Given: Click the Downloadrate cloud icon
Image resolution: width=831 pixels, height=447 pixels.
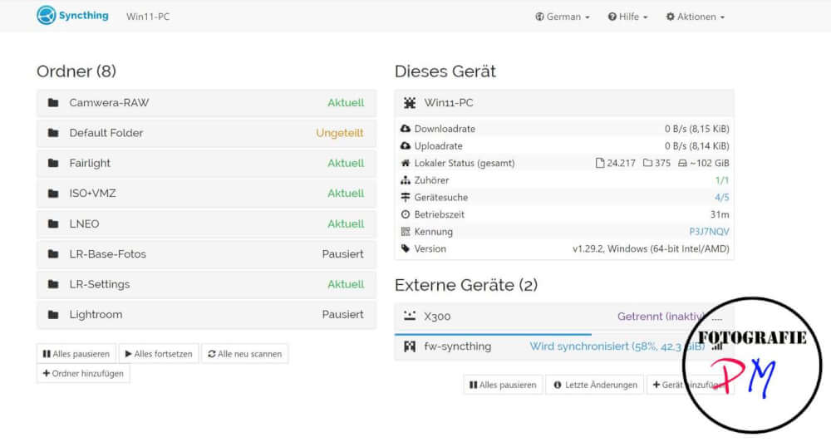Looking at the screenshot, I should tap(406, 129).
